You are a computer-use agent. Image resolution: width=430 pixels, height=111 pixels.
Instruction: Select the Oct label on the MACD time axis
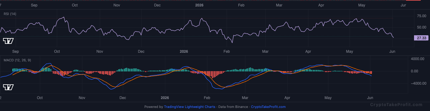click(x=40, y=98)
